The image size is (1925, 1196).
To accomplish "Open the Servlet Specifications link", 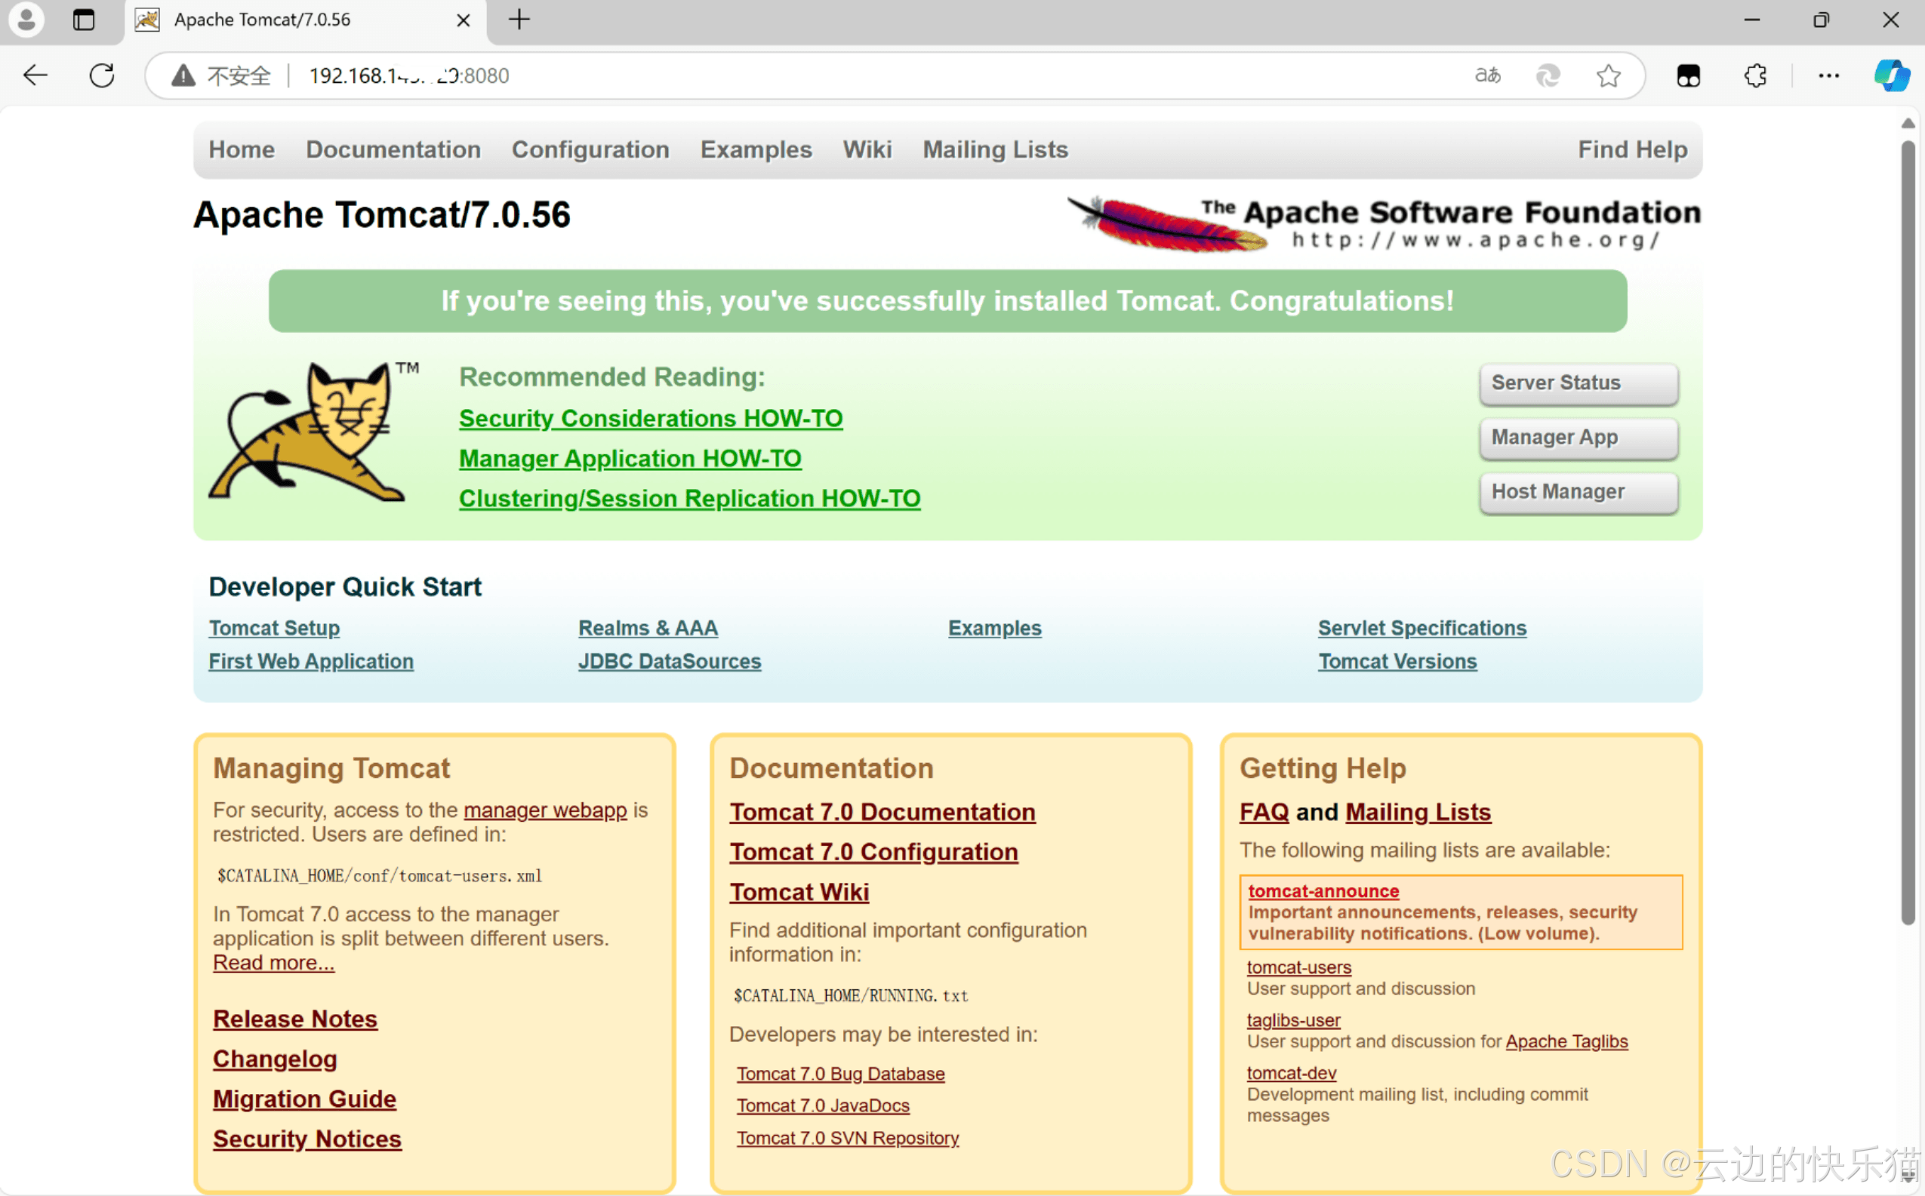I will point(1421,628).
